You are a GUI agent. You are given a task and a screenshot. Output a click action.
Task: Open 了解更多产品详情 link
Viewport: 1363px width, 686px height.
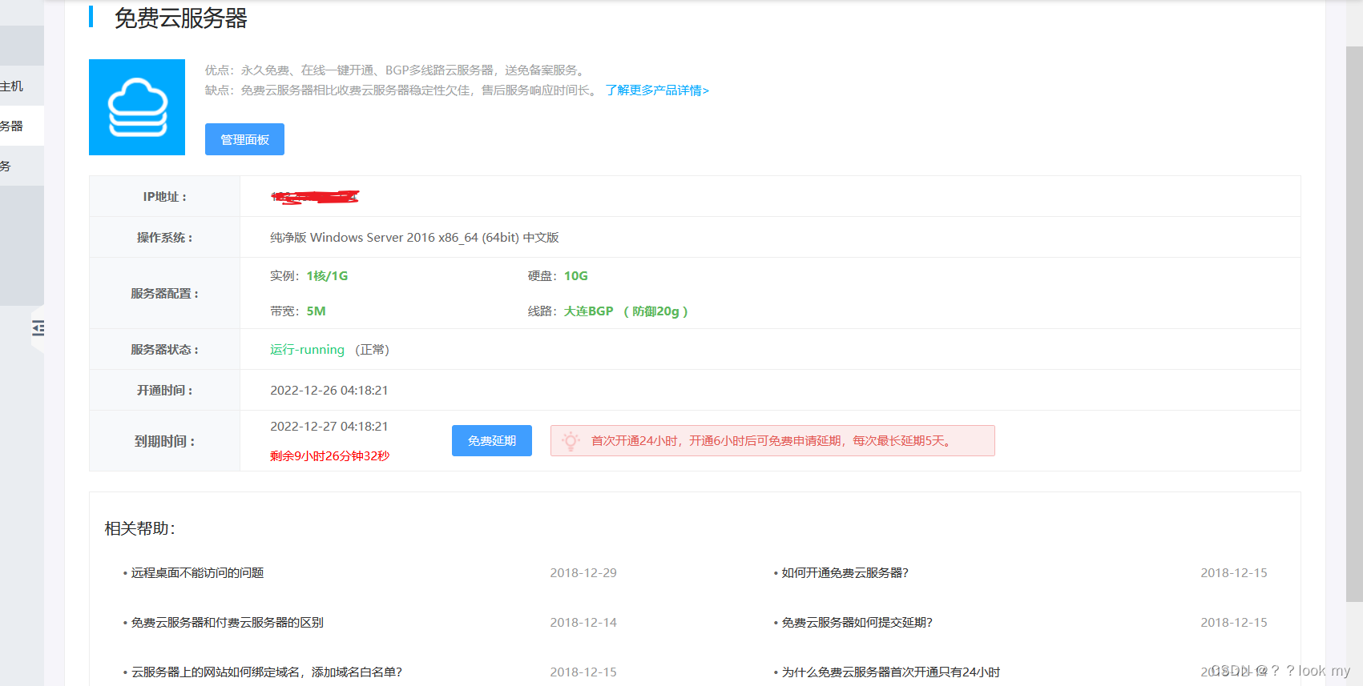coord(657,90)
